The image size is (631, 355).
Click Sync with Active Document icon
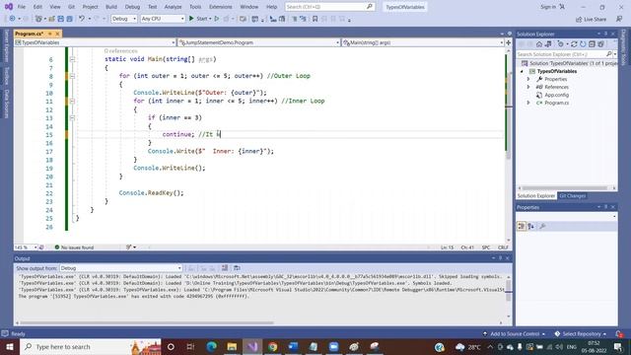[574, 44]
